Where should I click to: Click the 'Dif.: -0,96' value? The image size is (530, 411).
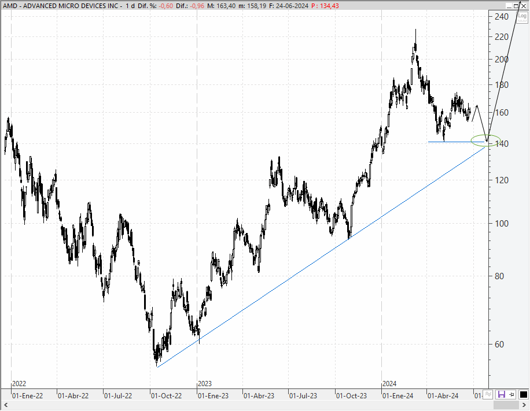coord(190,6)
